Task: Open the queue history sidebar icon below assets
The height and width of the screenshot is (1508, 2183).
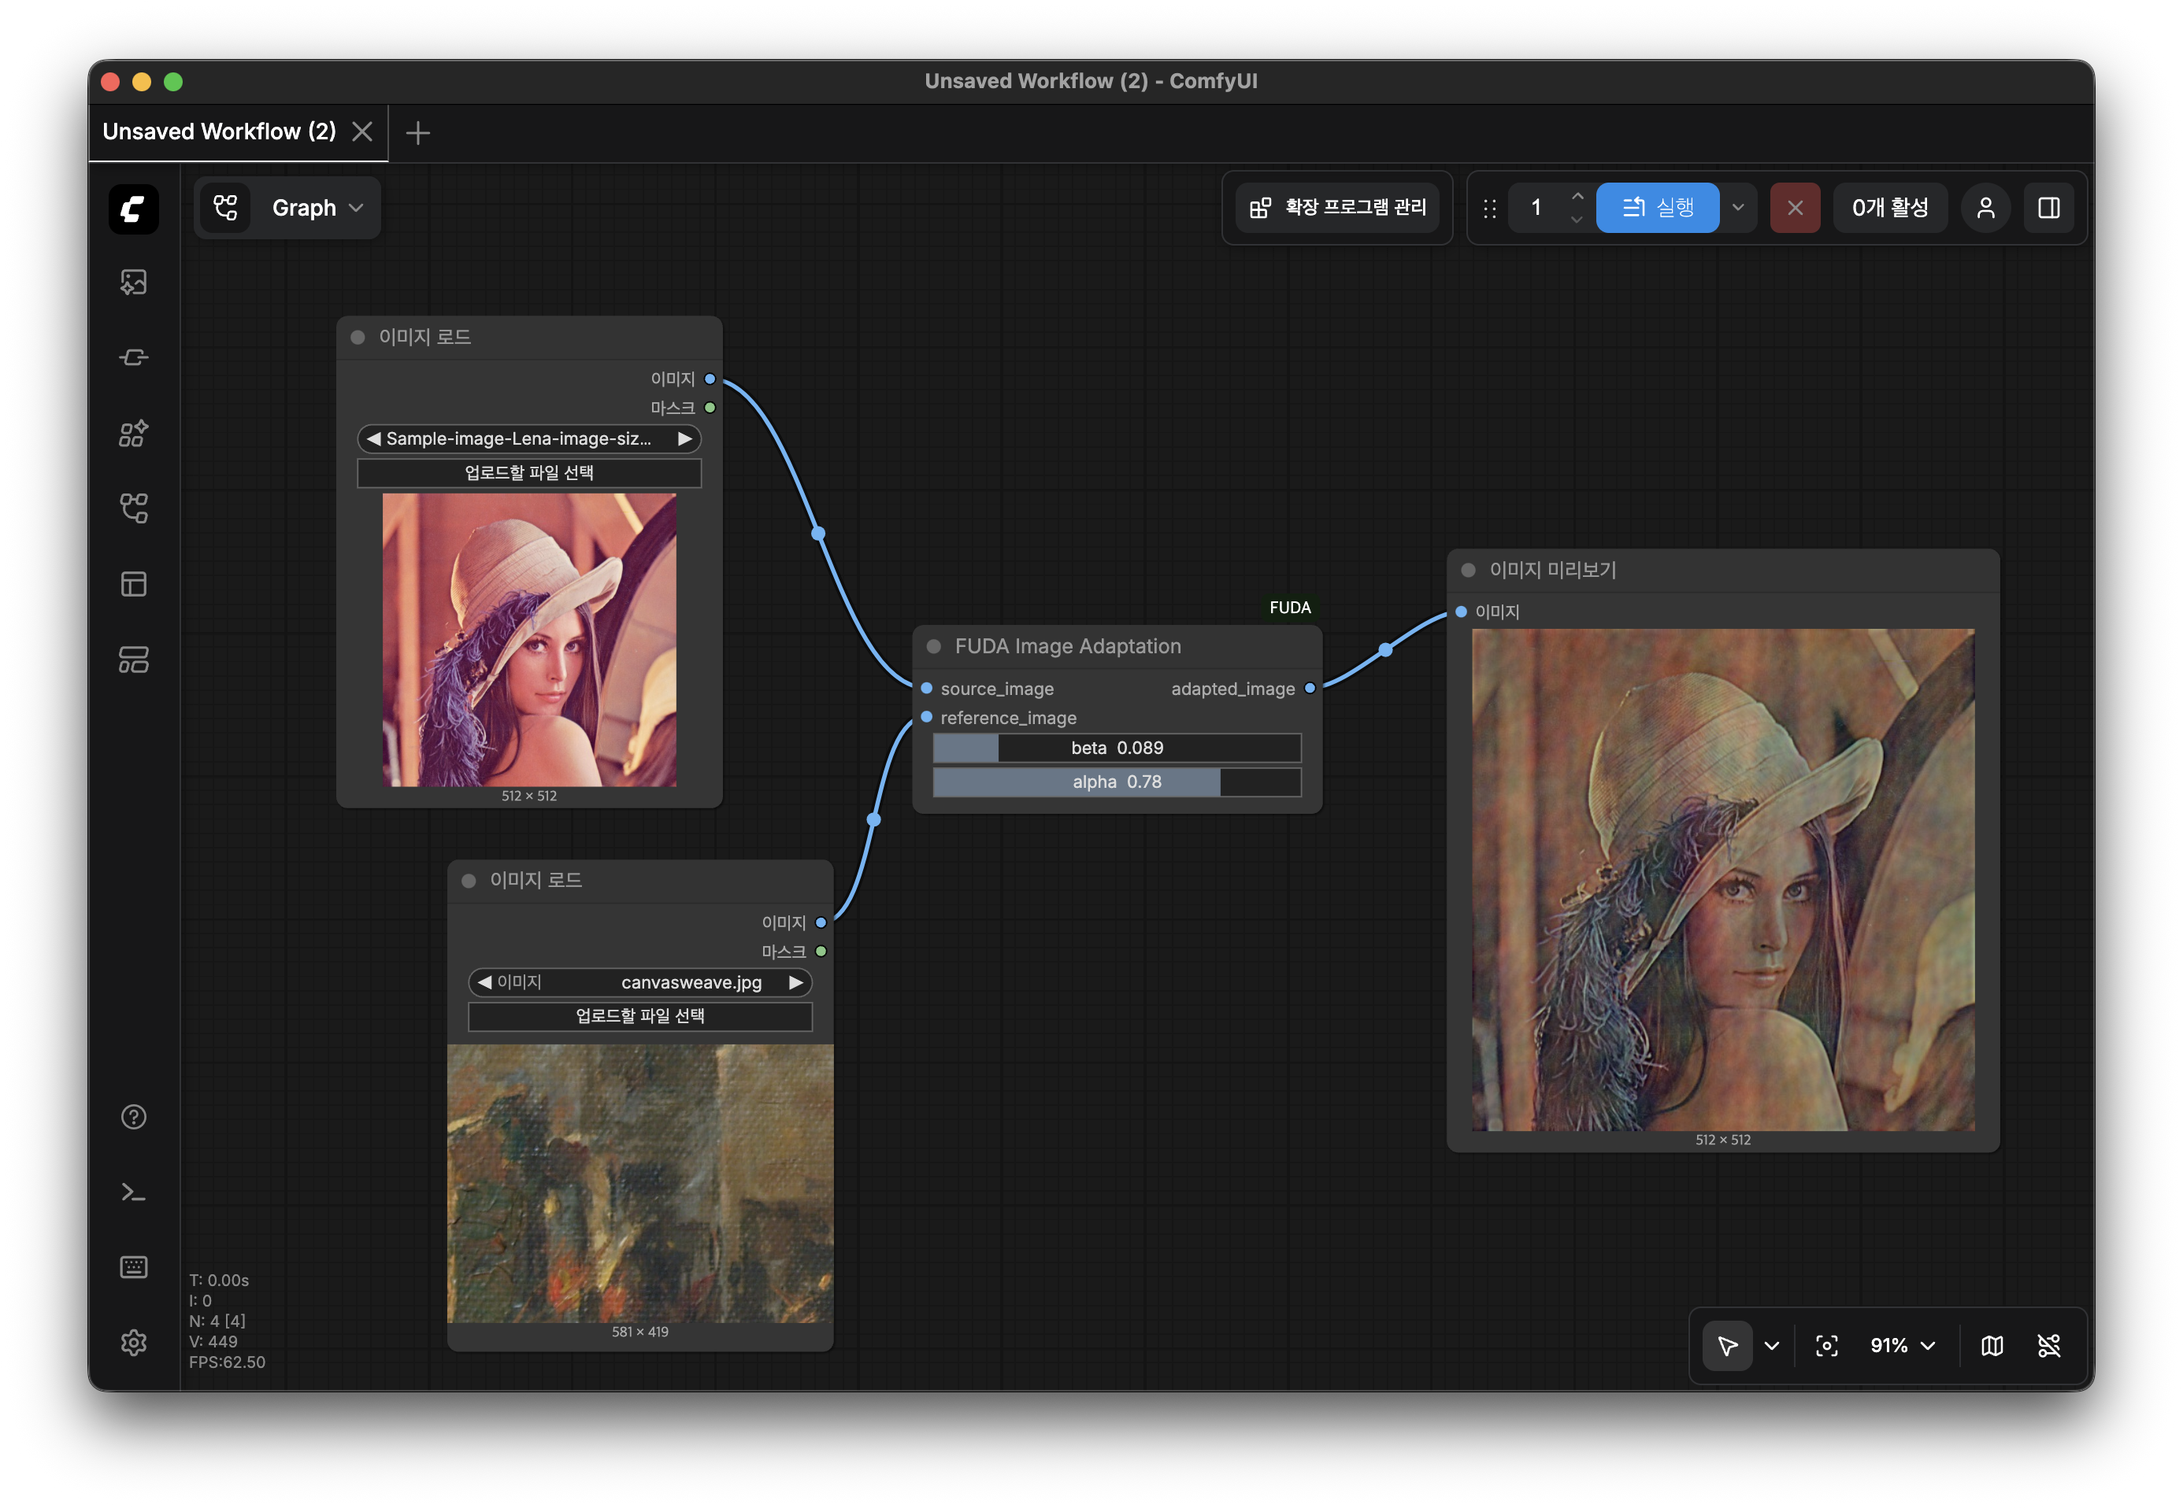Action: [x=133, y=357]
